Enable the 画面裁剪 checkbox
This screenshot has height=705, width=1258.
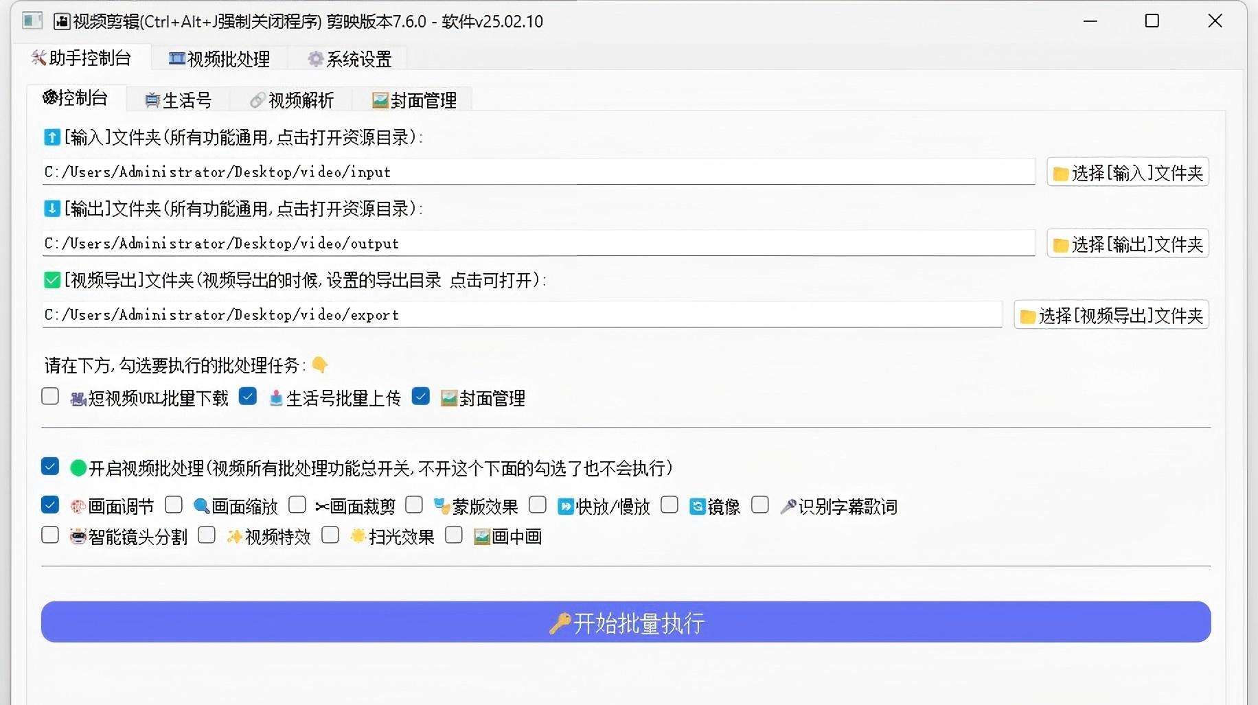[297, 505]
